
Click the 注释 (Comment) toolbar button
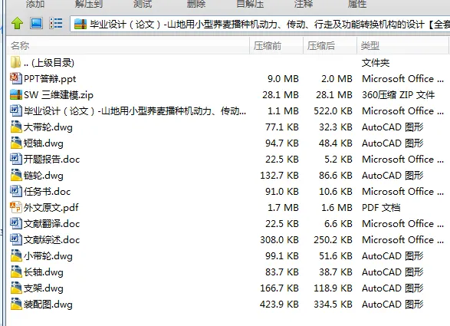304,4
